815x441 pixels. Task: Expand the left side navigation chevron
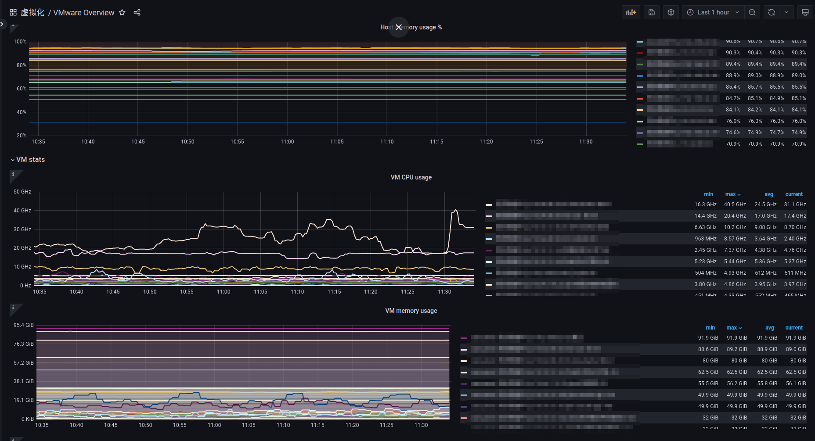click(2, 24)
